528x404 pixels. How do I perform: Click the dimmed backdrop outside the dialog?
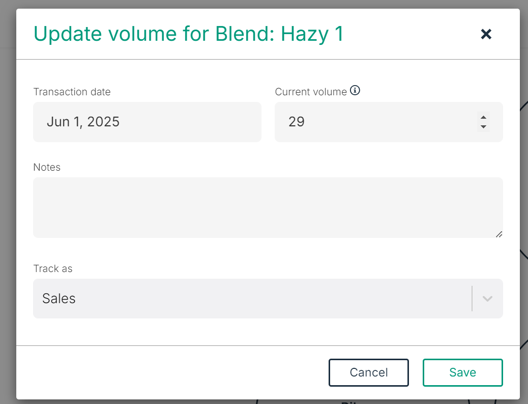click(x=8, y=202)
